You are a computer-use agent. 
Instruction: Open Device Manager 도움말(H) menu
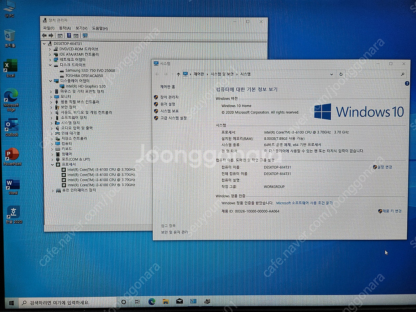pyautogui.click(x=100, y=28)
